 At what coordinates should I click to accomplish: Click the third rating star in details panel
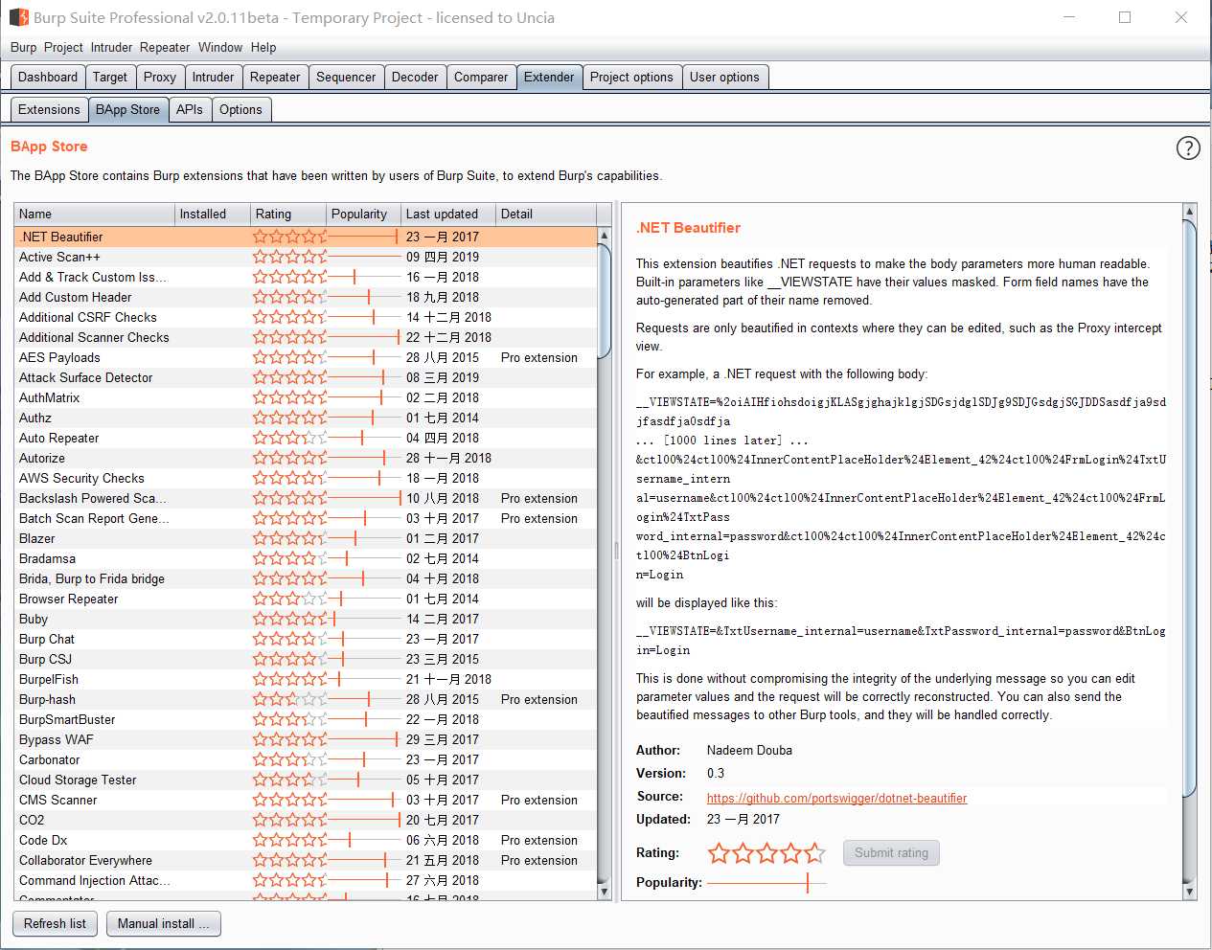766,852
